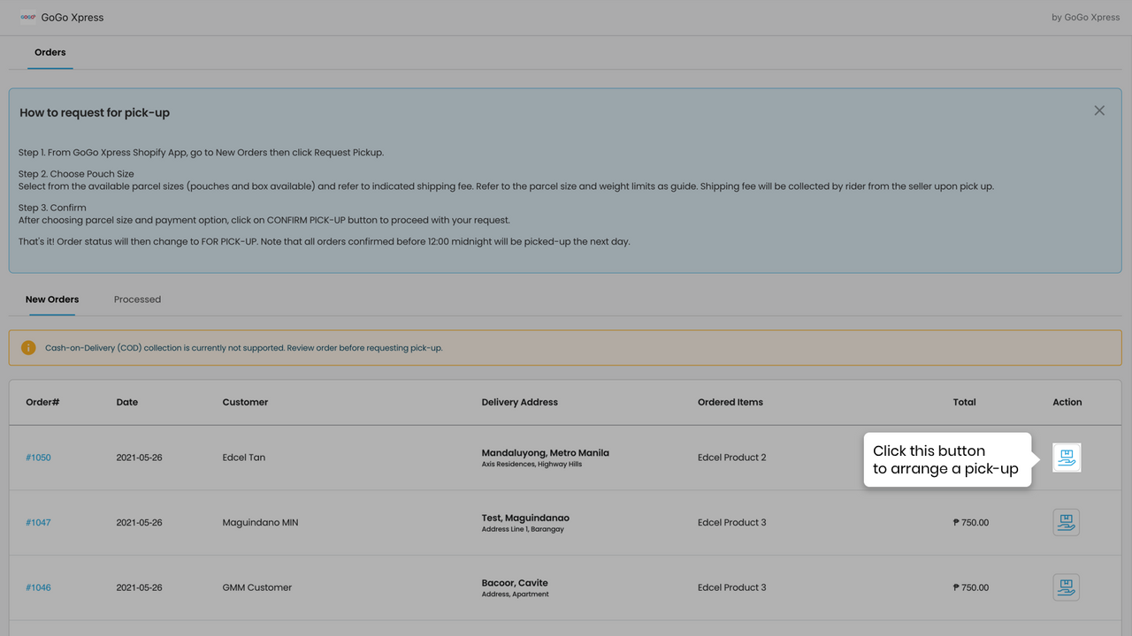This screenshot has height=636, width=1132.
Task: Click the date of order #1047
Action: 140,522
